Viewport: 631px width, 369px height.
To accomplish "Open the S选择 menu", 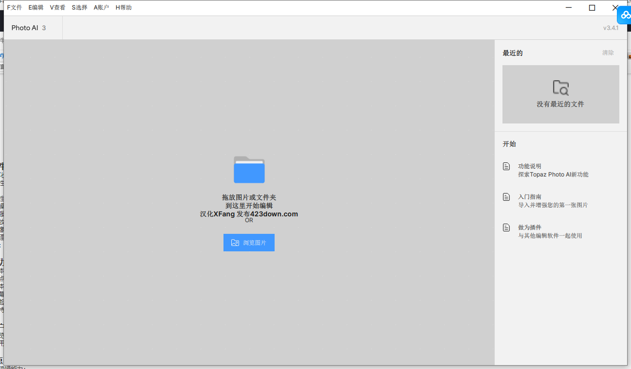I will point(79,7).
